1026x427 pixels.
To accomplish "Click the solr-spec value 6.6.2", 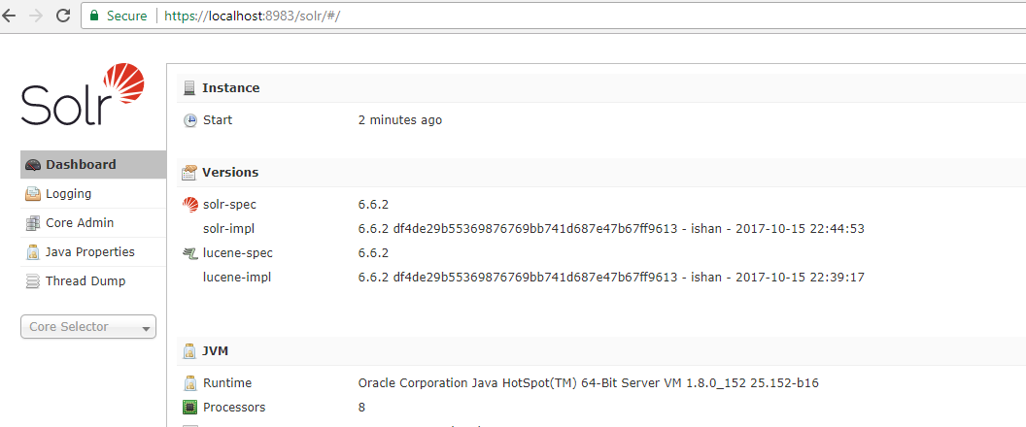I will 374,205.
